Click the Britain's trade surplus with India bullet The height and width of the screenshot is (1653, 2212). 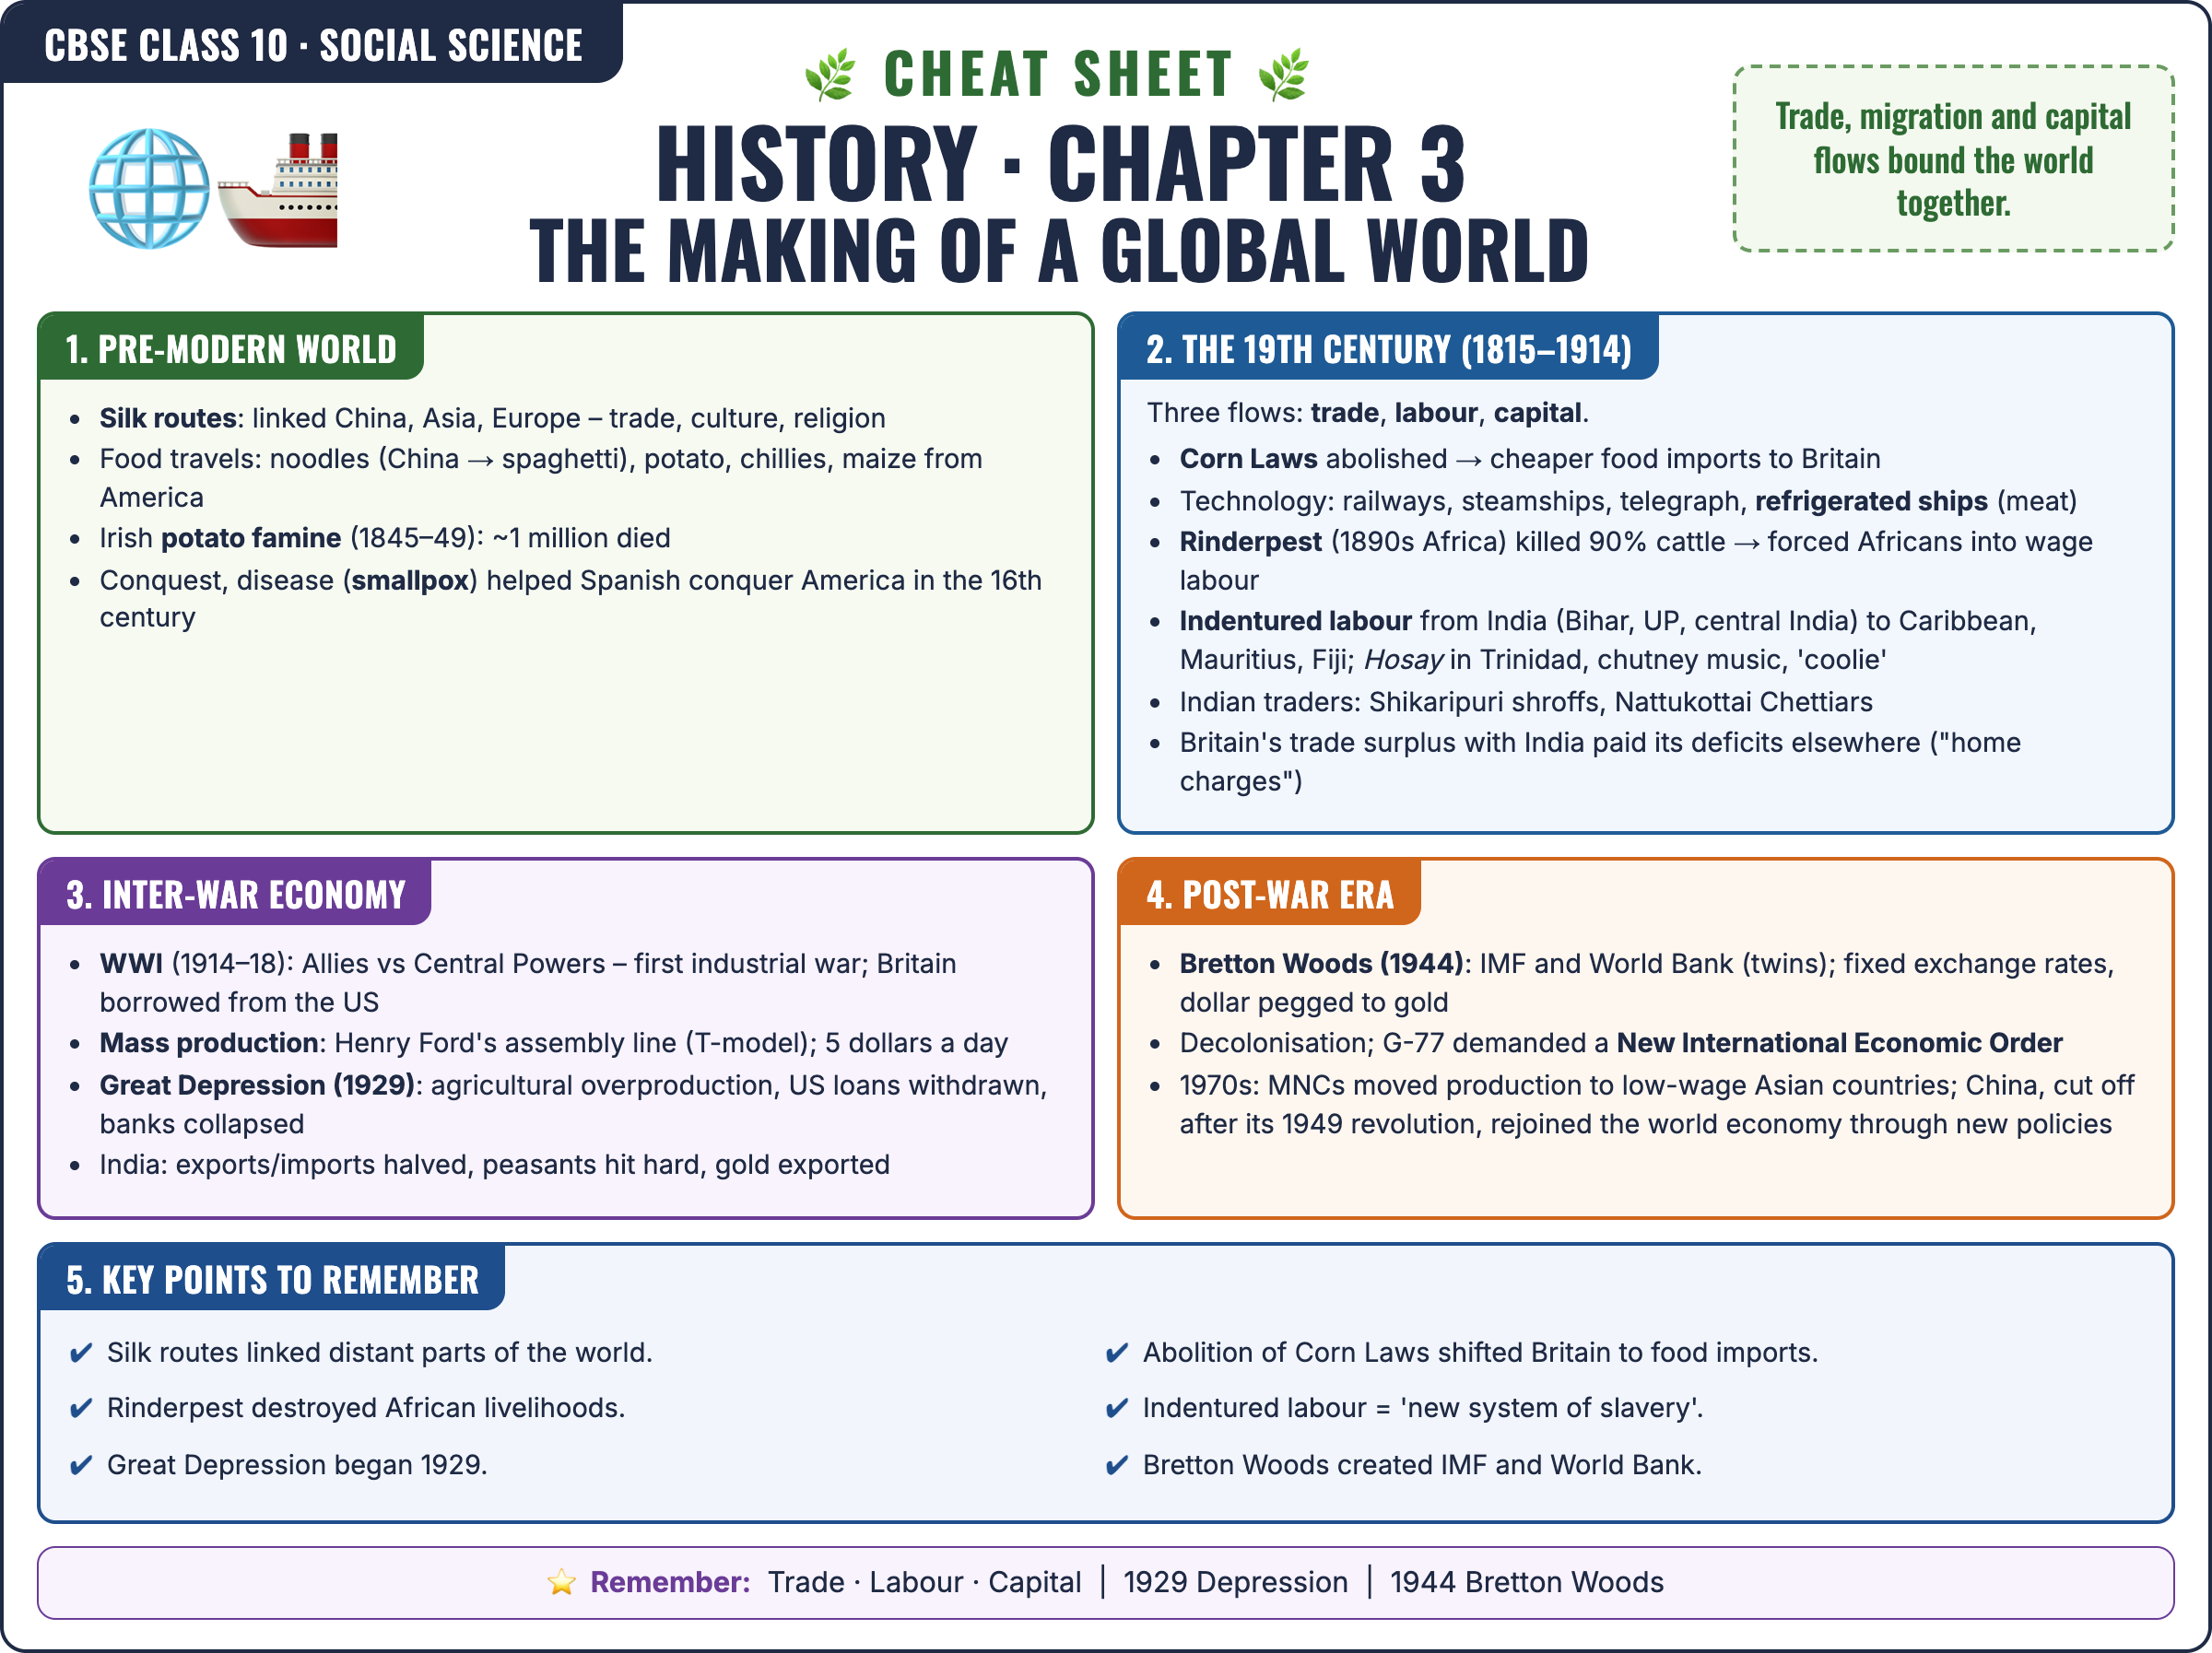click(x=1600, y=762)
